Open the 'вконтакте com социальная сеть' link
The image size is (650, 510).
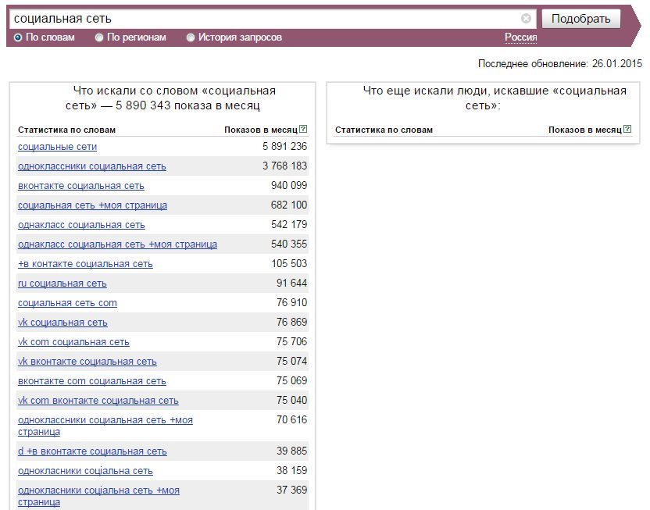pyautogui.click(x=91, y=380)
